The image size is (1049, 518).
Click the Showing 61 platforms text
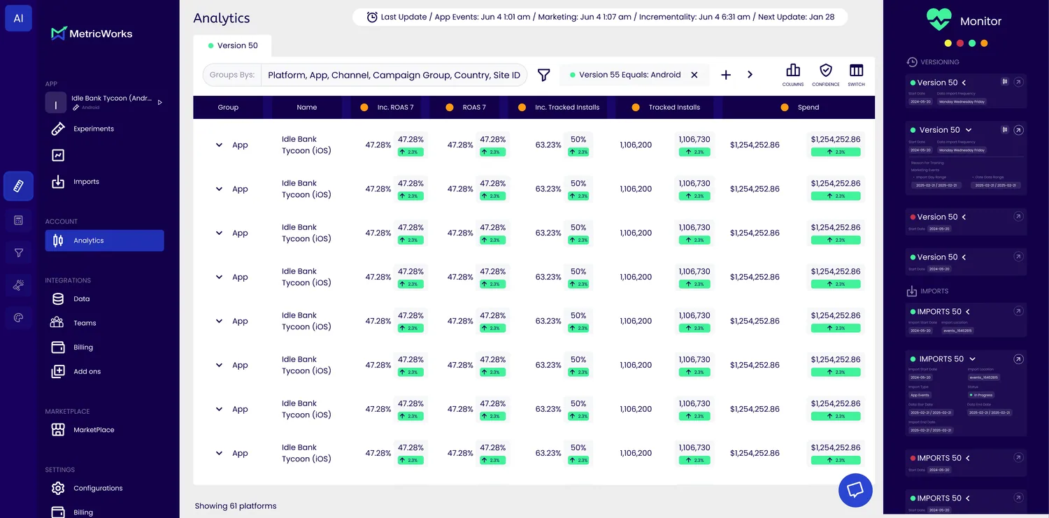(x=236, y=506)
